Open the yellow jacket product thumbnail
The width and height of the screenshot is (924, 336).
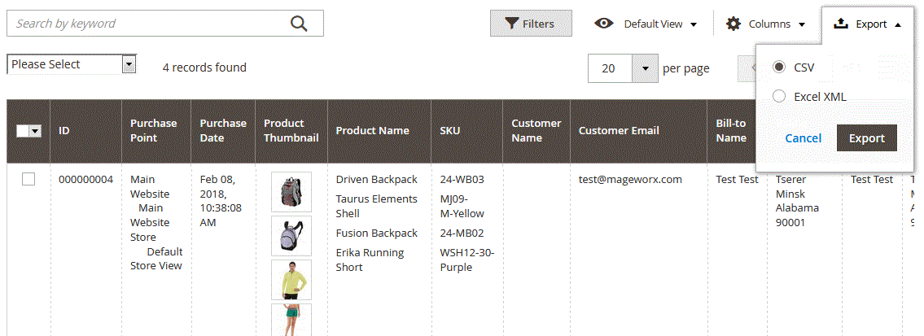(291, 280)
